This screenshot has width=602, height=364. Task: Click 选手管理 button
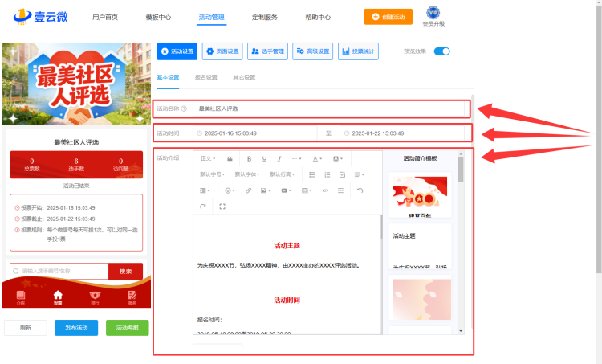click(x=267, y=51)
